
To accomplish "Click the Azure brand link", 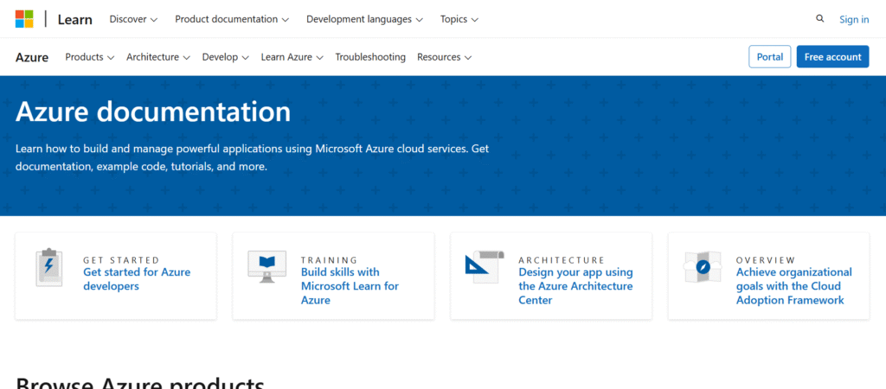I will point(32,57).
